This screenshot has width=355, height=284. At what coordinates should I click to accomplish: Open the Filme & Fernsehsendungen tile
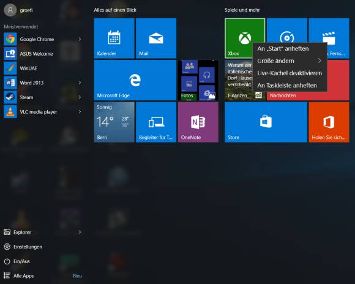click(x=329, y=31)
